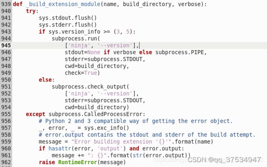Click RuntimeError on line 962
267x167 pixels.
[x=78, y=162]
